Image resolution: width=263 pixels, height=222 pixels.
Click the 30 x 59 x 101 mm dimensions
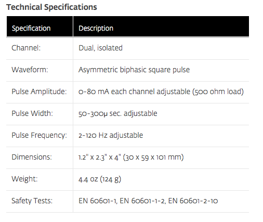tap(153, 158)
